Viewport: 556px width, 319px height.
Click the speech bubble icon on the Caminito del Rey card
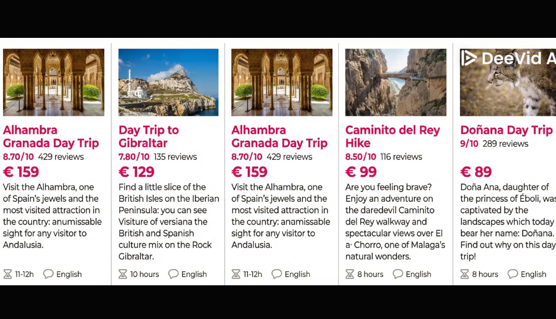[x=398, y=274]
